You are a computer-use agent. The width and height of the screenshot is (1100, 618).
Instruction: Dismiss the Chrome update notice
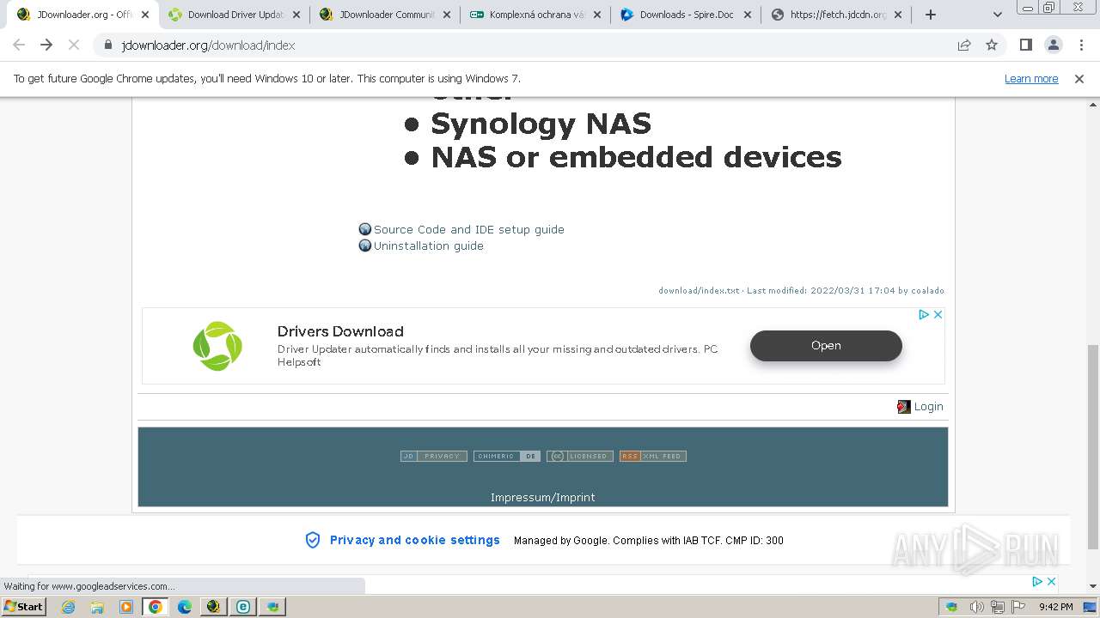pyautogui.click(x=1079, y=78)
